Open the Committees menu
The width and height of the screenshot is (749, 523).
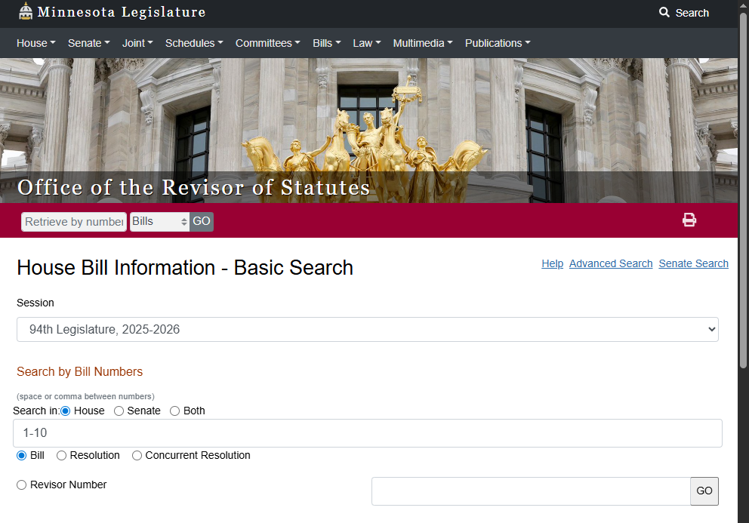click(x=267, y=43)
